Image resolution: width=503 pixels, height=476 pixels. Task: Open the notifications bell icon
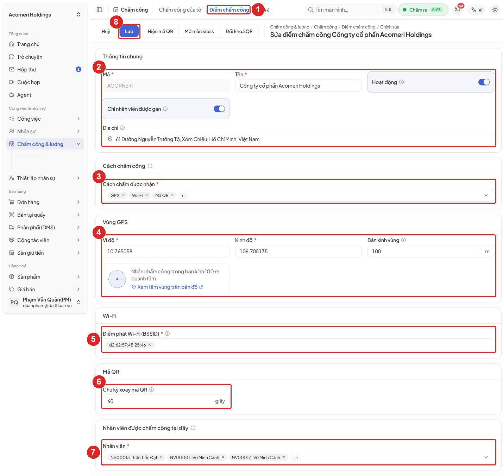pyautogui.click(x=458, y=10)
